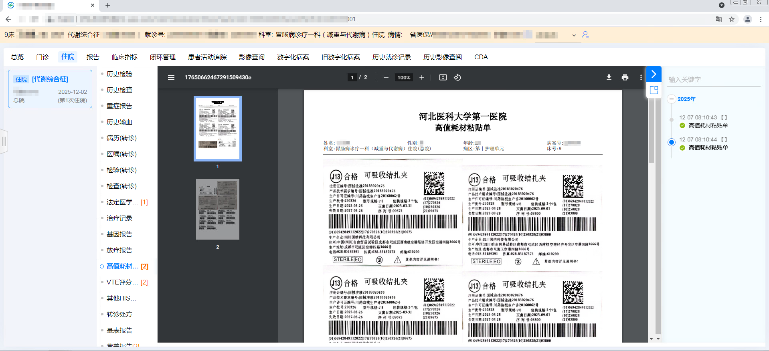
Task: Open the PDF viewer more options menu
Action: pyautogui.click(x=641, y=77)
